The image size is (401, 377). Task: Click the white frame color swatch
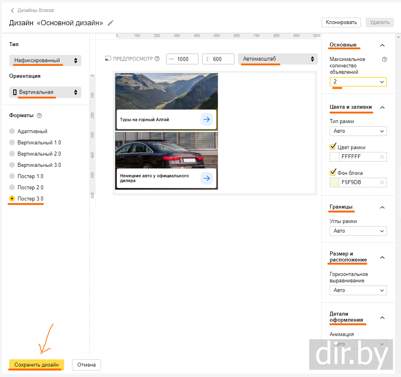pyautogui.click(x=334, y=157)
